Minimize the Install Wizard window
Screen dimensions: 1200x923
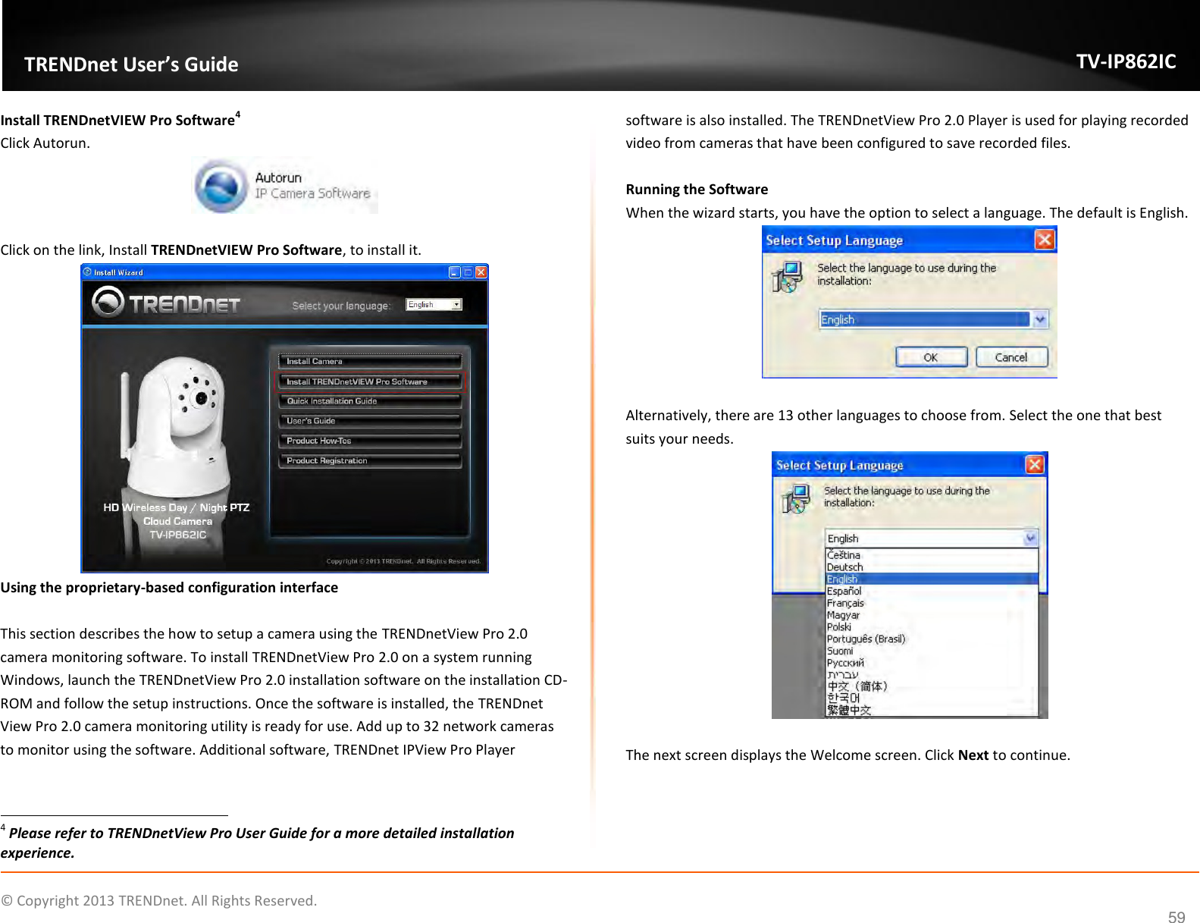click(x=455, y=272)
